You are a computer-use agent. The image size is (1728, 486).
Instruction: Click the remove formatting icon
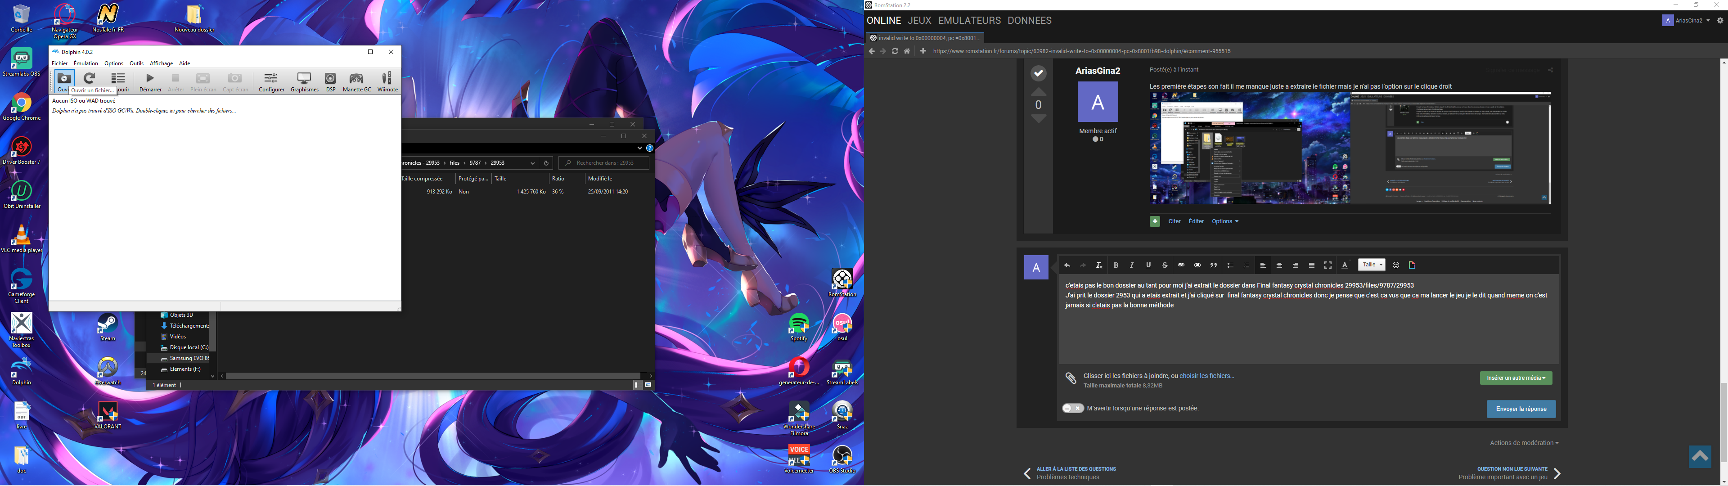pyautogui.click(x=1099, y=265)
